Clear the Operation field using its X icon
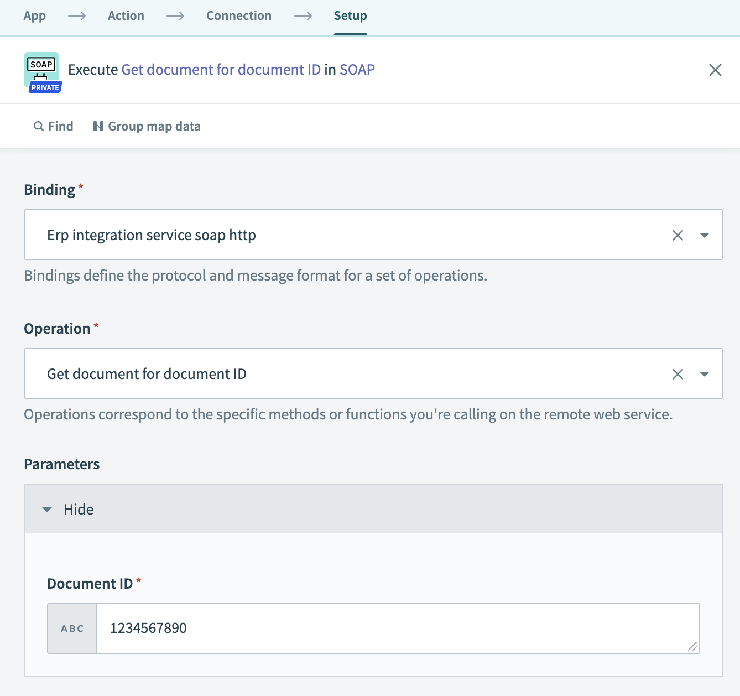Image resolution: width=740 pixels, height=696 pixels. click(x=678, y=373)
